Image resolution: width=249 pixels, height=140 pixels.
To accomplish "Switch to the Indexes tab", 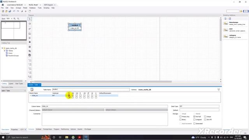I will [x=39, y=129].
